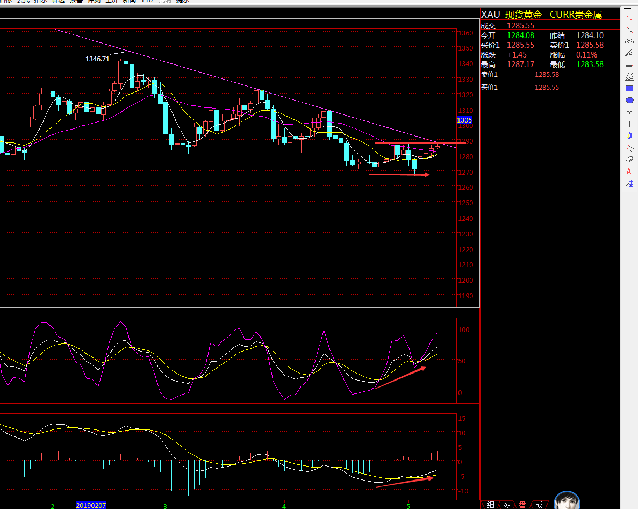Click the 1346.71 high price label on chart
Screen dimensions: 638x509
pos(97,59)
